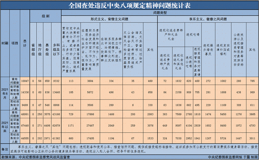Screen dimensions: 259x160
Task: Select the cell showing 13440
Action: pyautogui.click(x=56, y=92)
